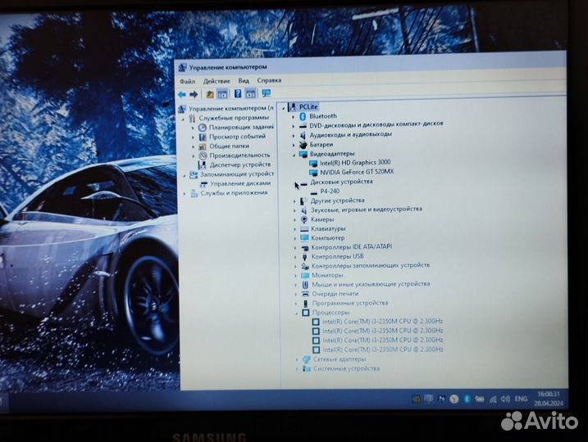
Task: Click the scan hardware changes monitor icon
Action: point(267,93)
